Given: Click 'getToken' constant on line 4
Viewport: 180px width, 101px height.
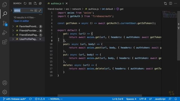Looking at the screenshot, I should [71, 23].
